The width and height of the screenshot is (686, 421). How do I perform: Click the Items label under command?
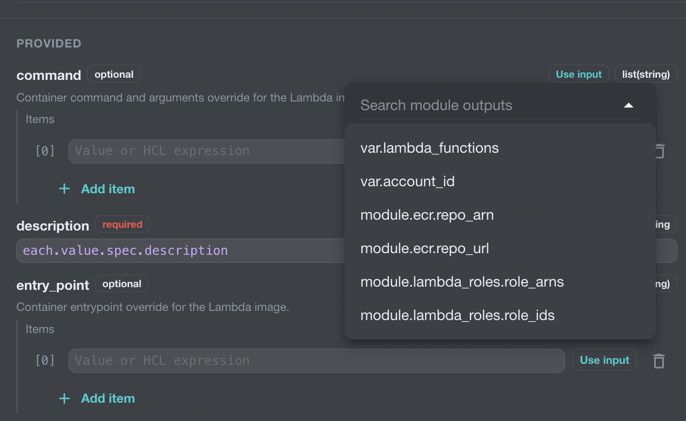click(x=40, y=119)
